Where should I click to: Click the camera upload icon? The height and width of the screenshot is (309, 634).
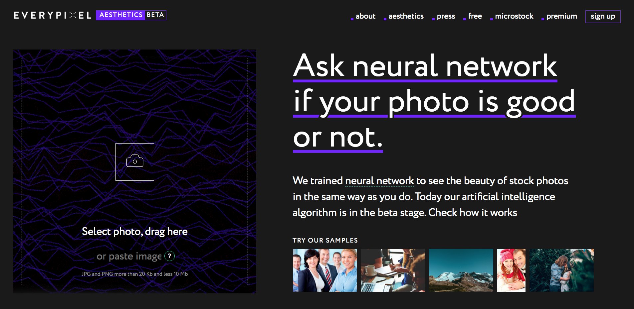(x=134, y=161)
